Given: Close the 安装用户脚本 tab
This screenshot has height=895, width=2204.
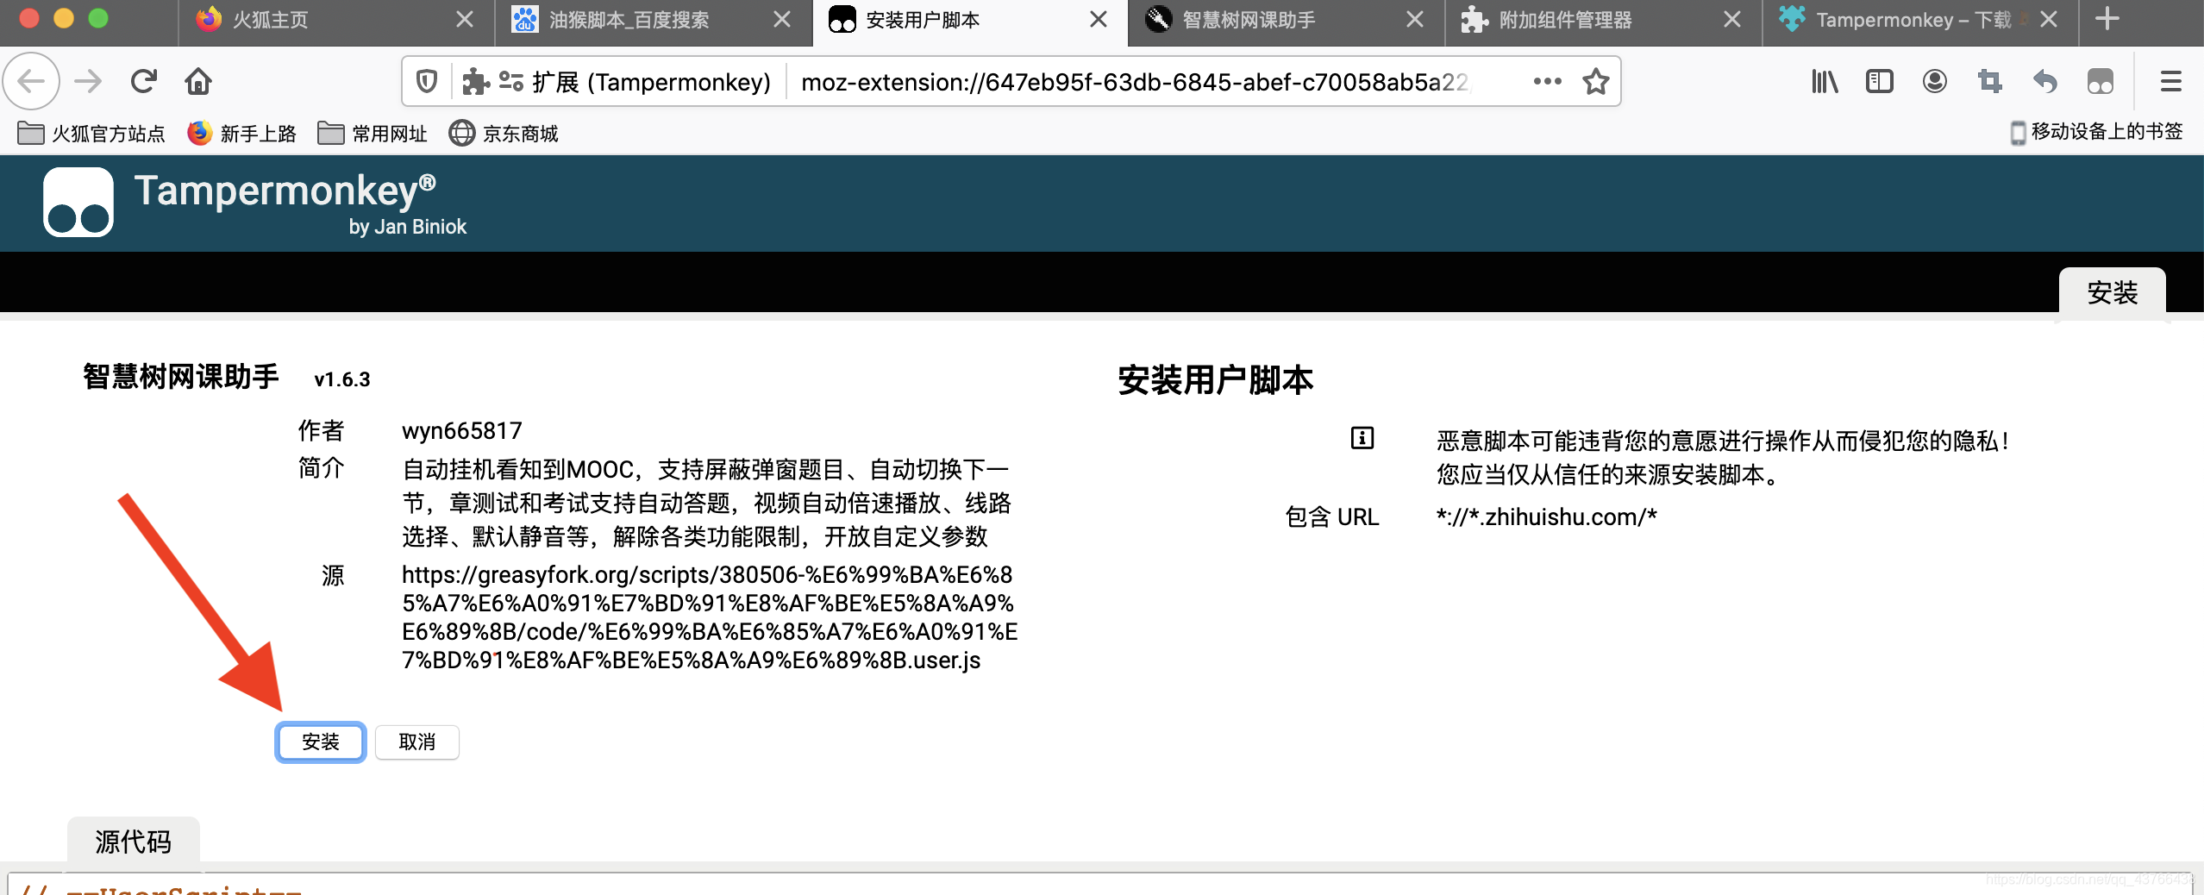Looking at the screenshot, I should (x=1099, y=19).
